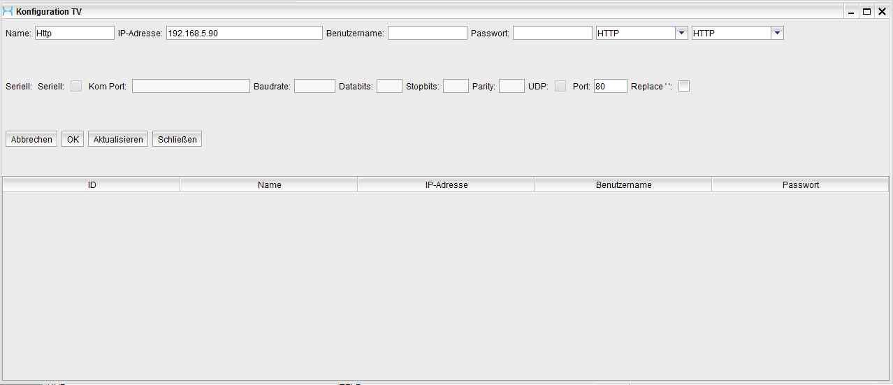The height and width of the screenshot is (385, 893).
Task: Click the Konfiguration TV window icon
Action: [x=8, y=11]
